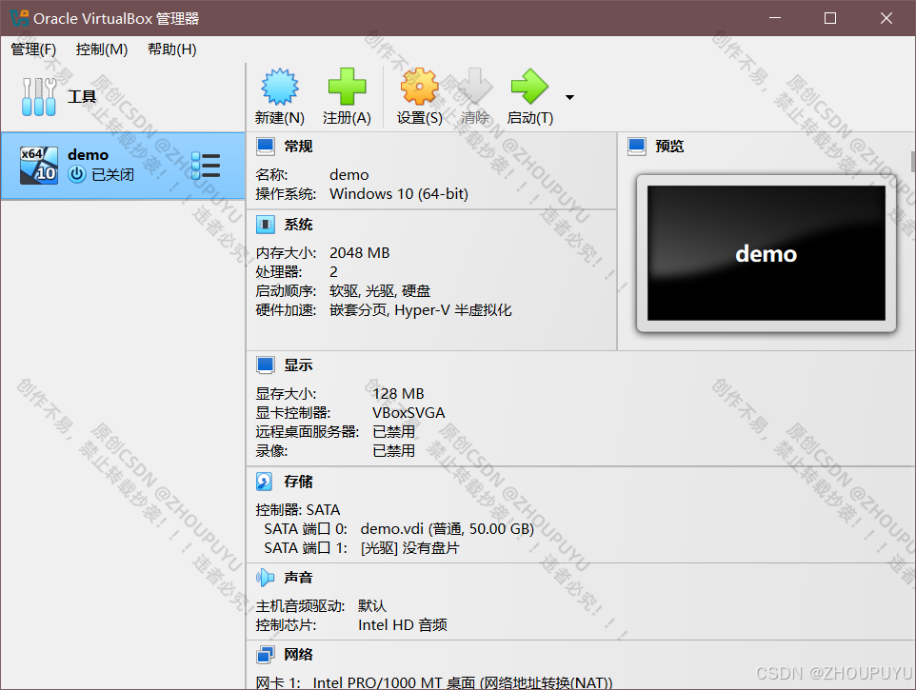Open the 系统 settings heading link
The width and height of the screenshot is (916, 690).
(x=299, y=225)
